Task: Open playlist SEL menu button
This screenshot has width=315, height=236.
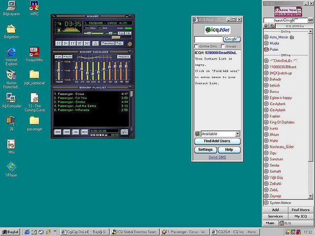Action: (x=75, y=132)
